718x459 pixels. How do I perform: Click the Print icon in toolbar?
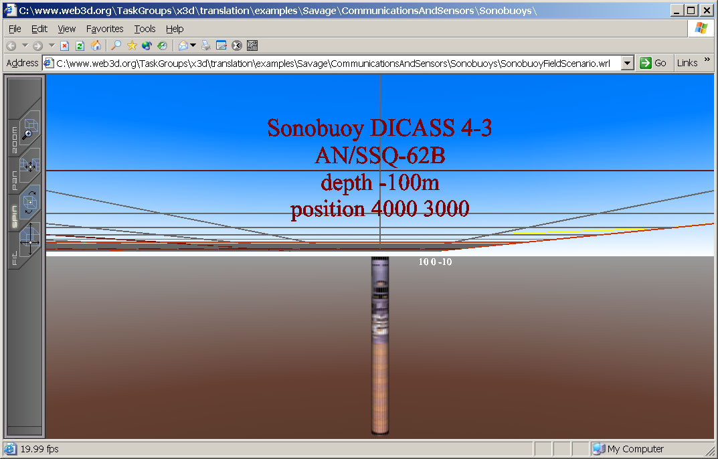tap(206, 45)
